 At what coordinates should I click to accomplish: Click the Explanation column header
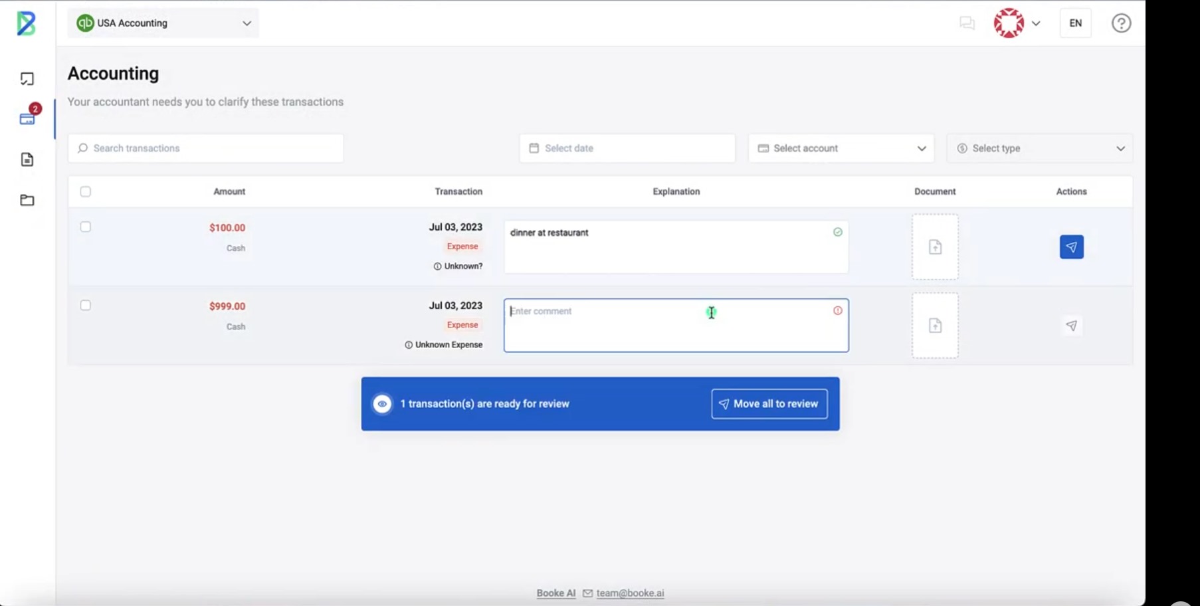point(676,191)
